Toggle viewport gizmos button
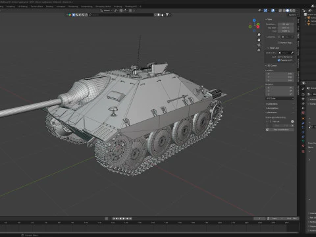 coord(265,11)
